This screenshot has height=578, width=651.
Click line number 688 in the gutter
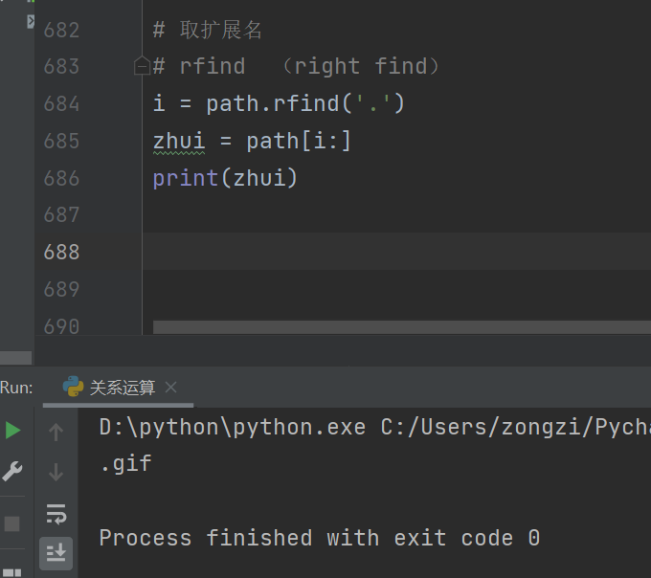click(61, 252)
